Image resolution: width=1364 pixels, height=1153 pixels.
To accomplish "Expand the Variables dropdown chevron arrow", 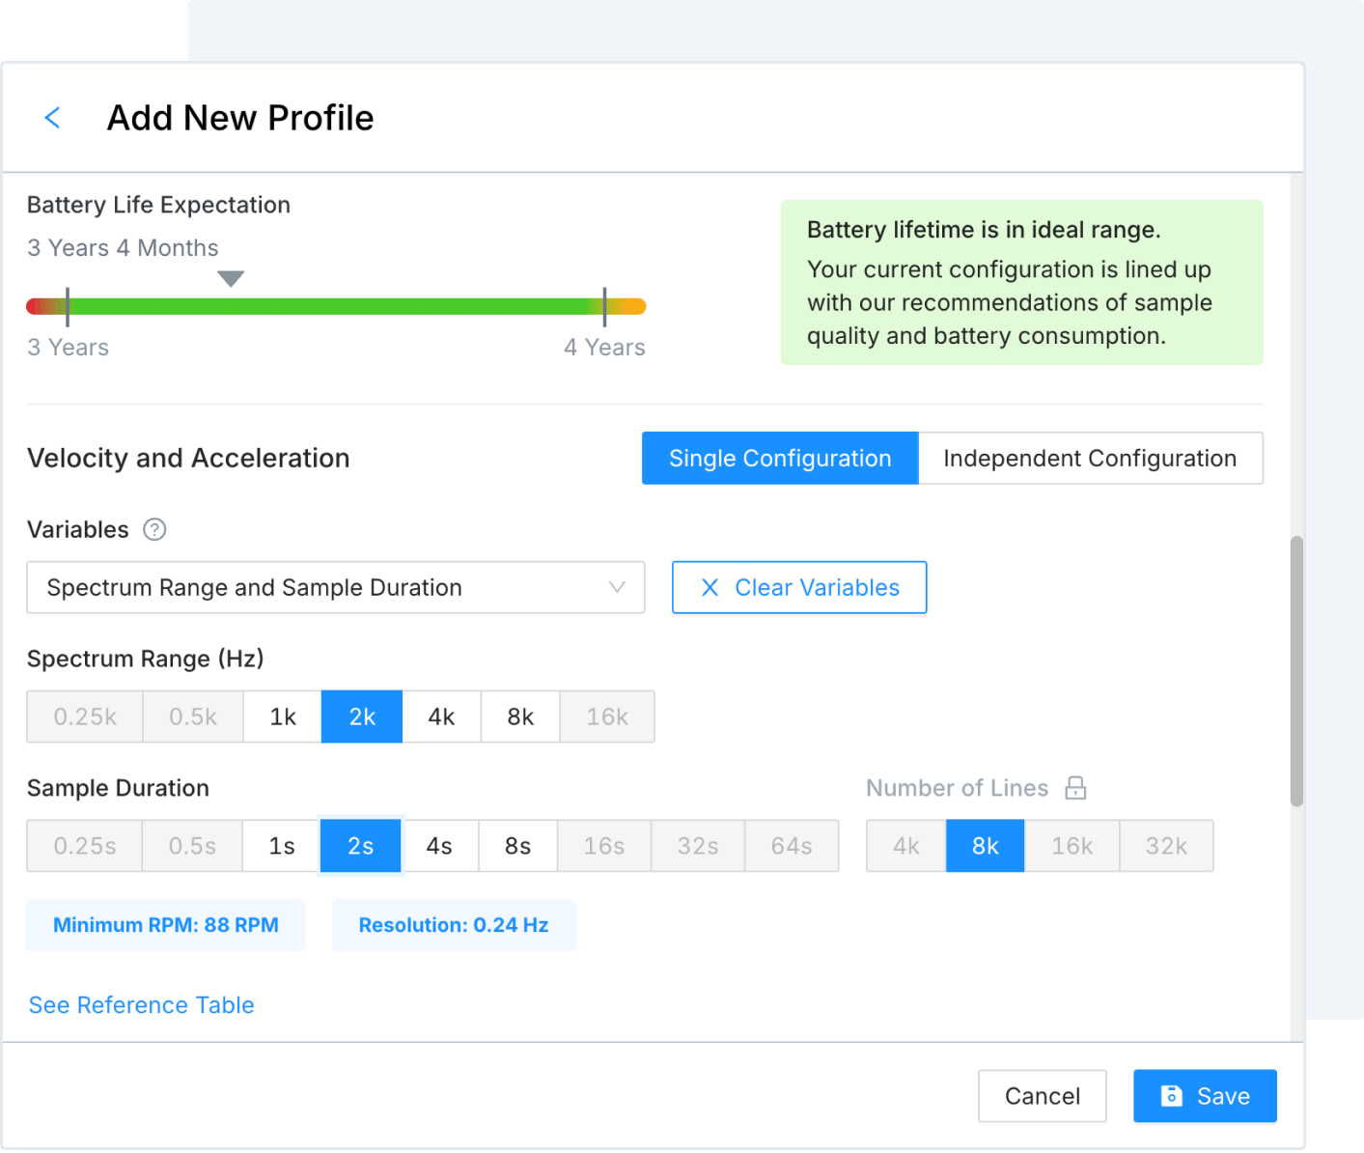I will coord(617,587).
